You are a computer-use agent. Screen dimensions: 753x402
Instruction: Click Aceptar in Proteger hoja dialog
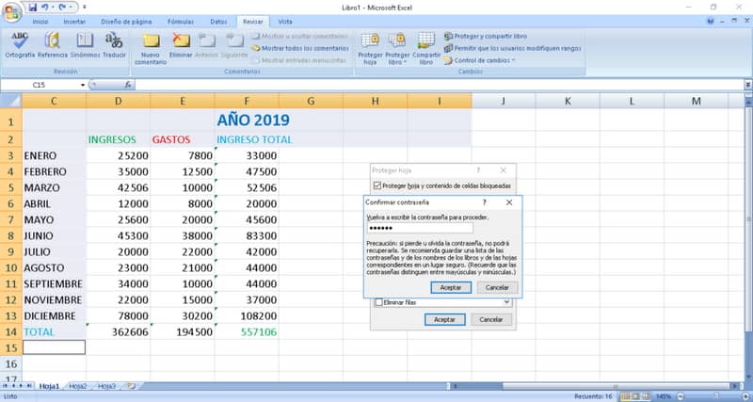pyautogui.click(x=444, y=319)
